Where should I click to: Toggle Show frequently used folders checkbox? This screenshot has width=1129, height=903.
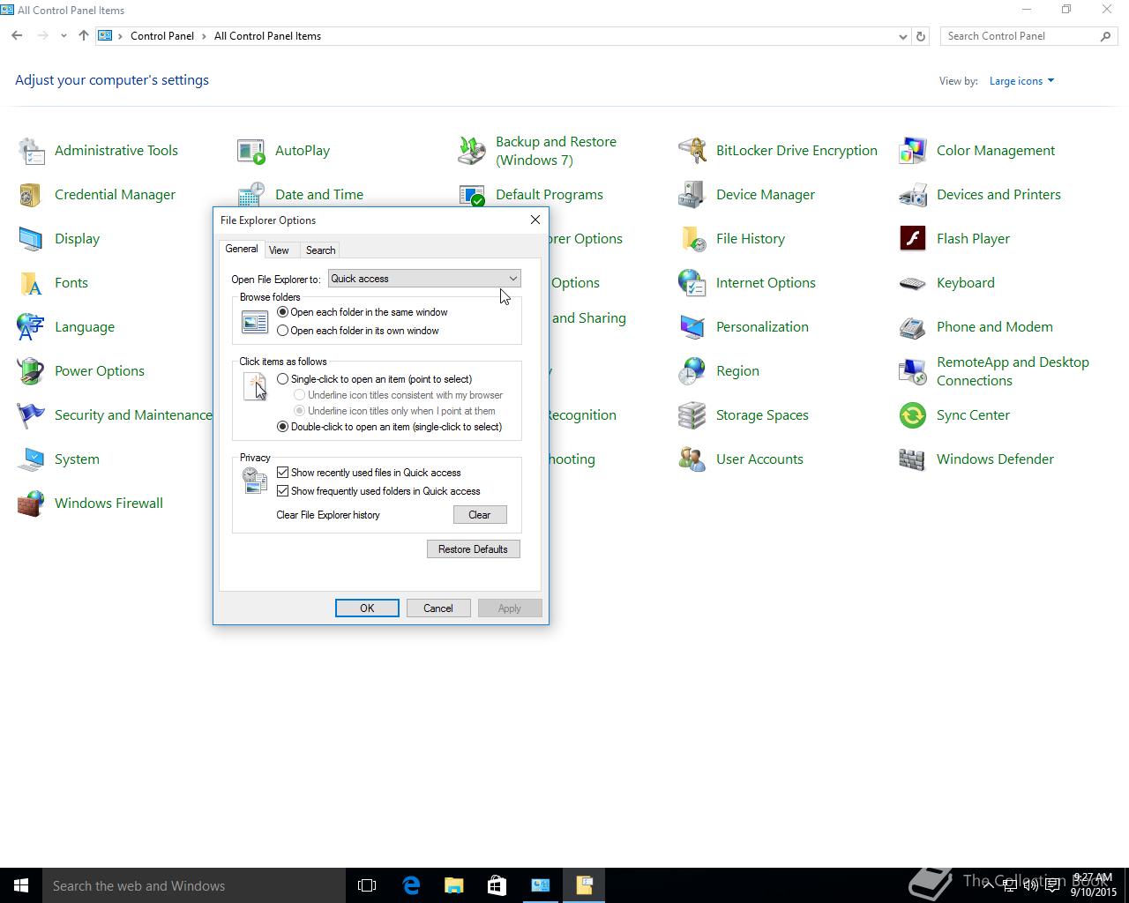point(283,491)
